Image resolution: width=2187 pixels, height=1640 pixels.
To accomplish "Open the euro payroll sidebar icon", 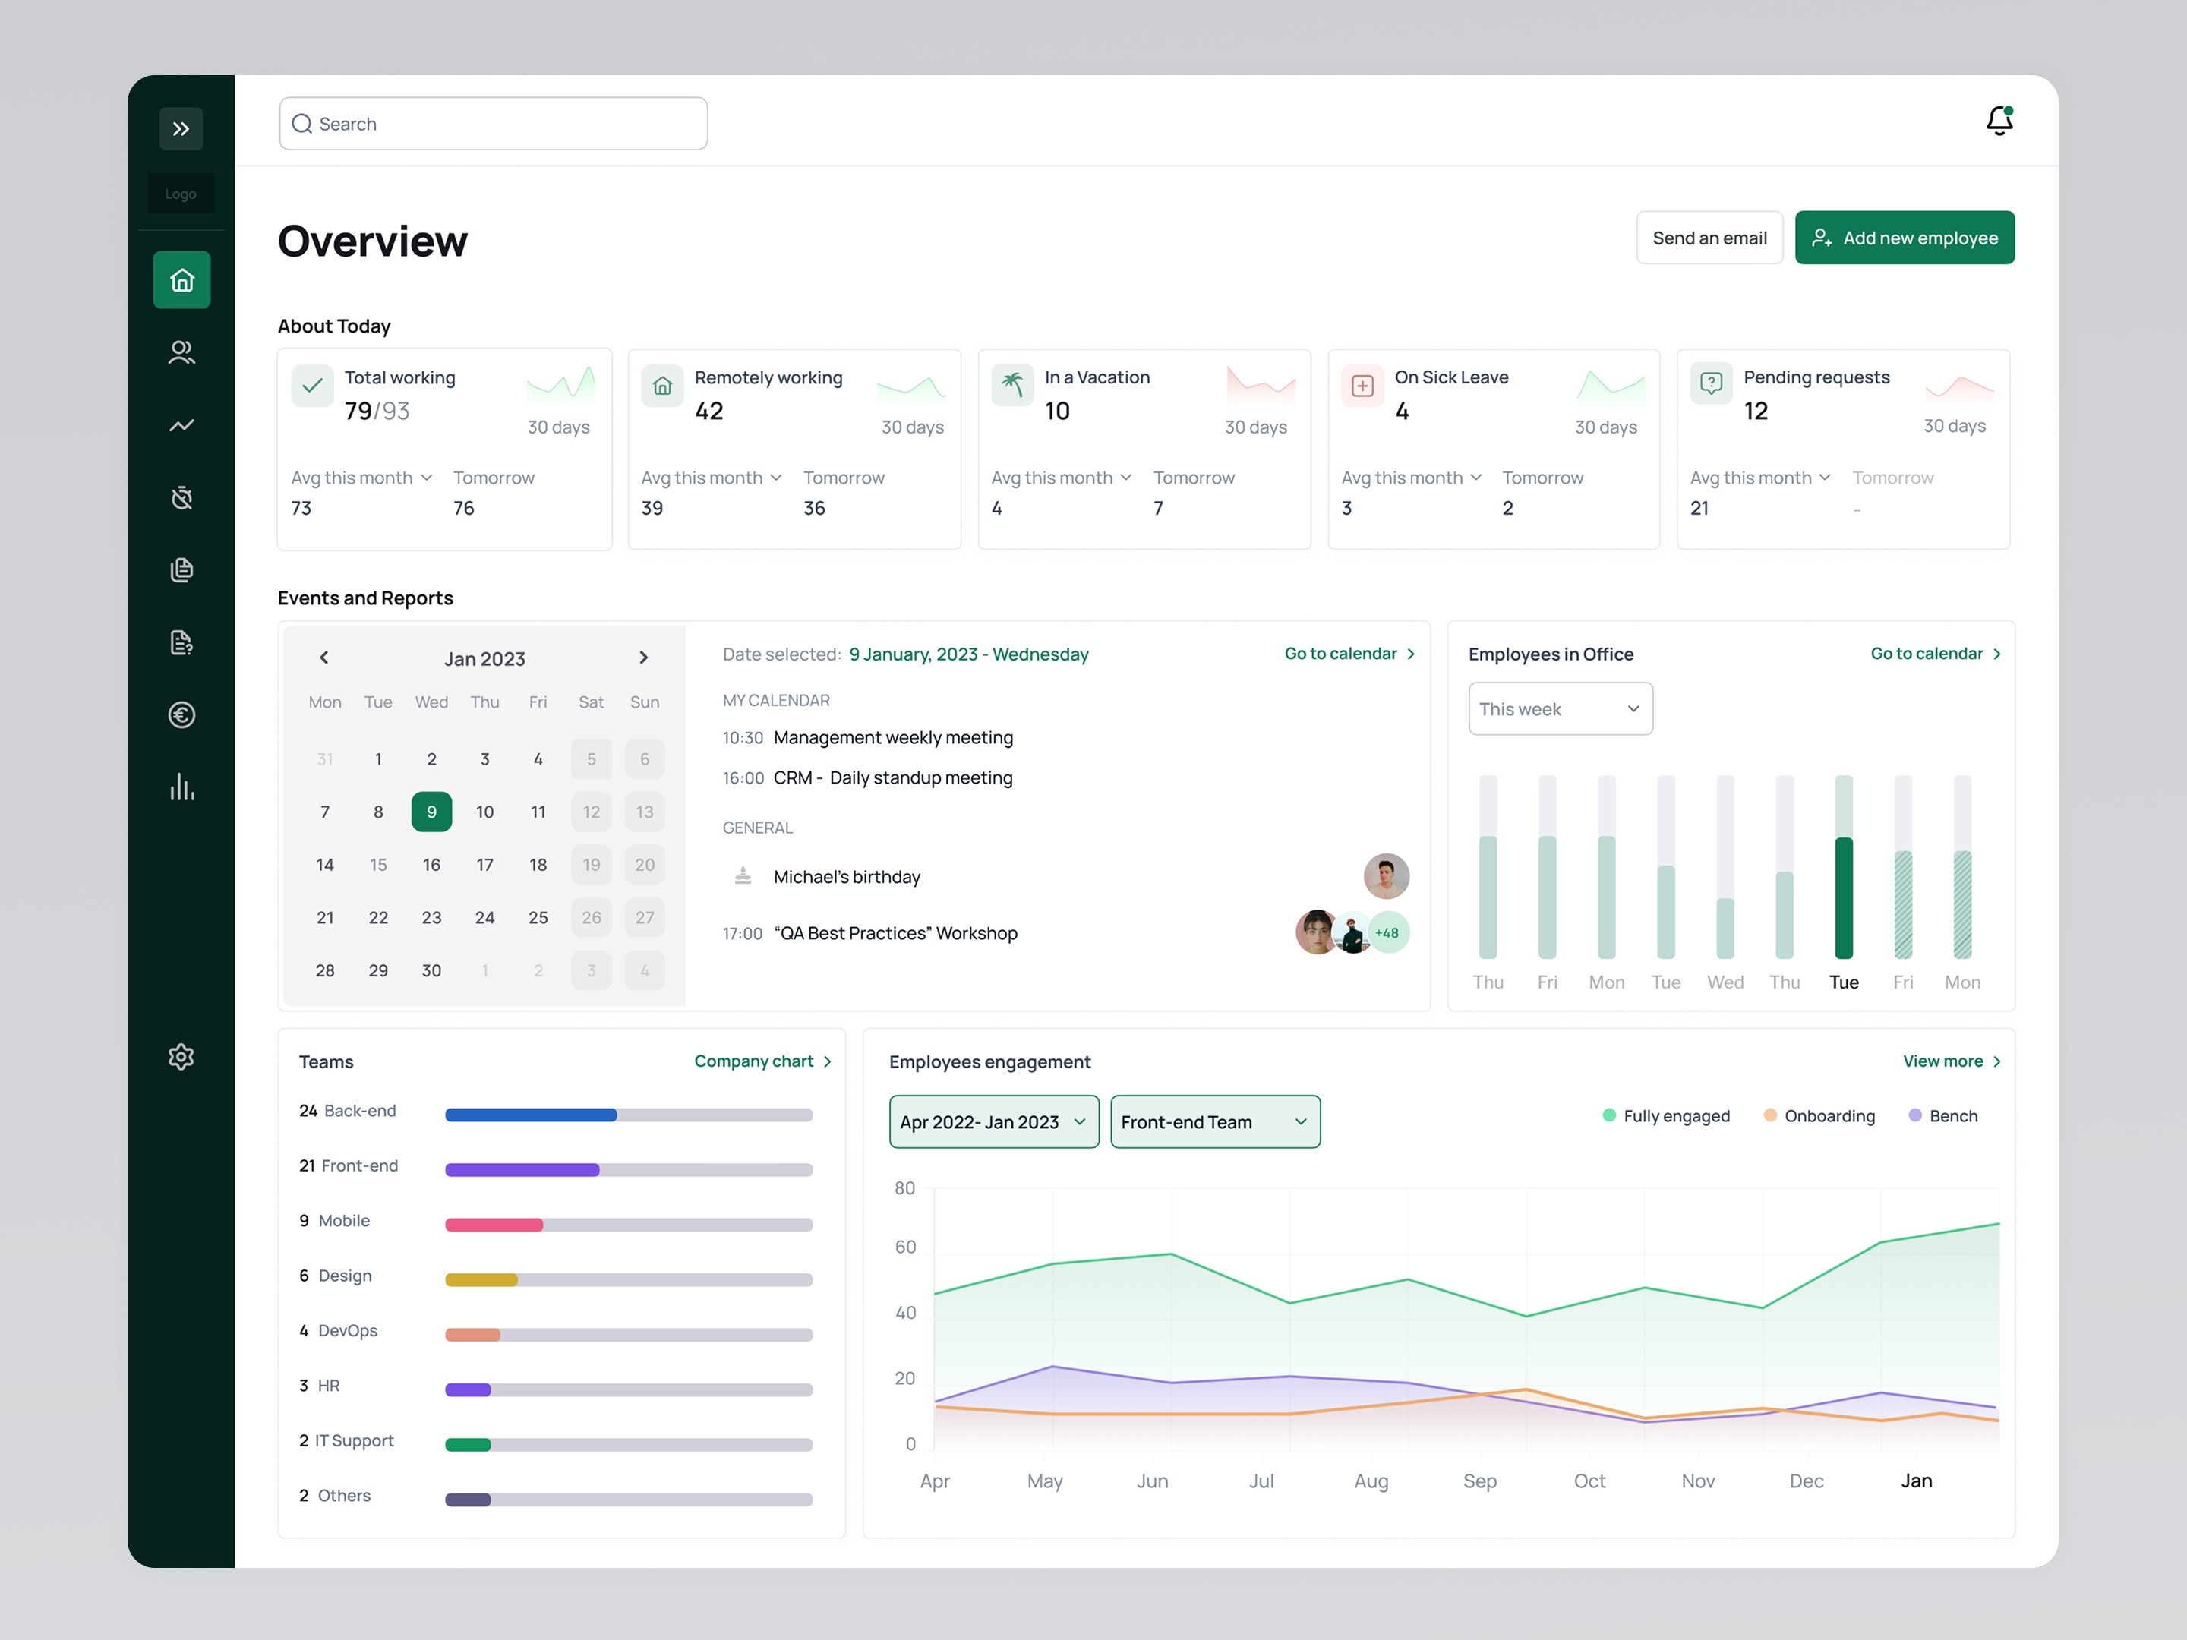I will [181, 714].
